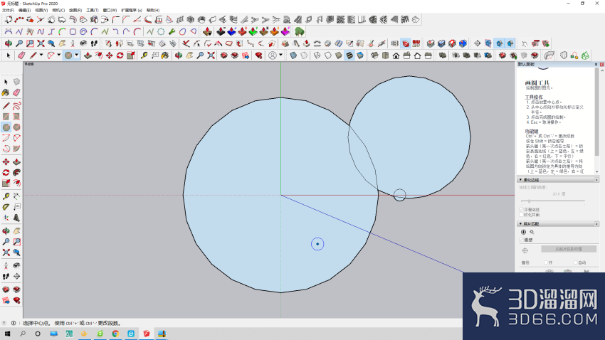Select the Scale tool in top toolbar
The height and width of the screenshot is (340, 605).
point(131,55)
